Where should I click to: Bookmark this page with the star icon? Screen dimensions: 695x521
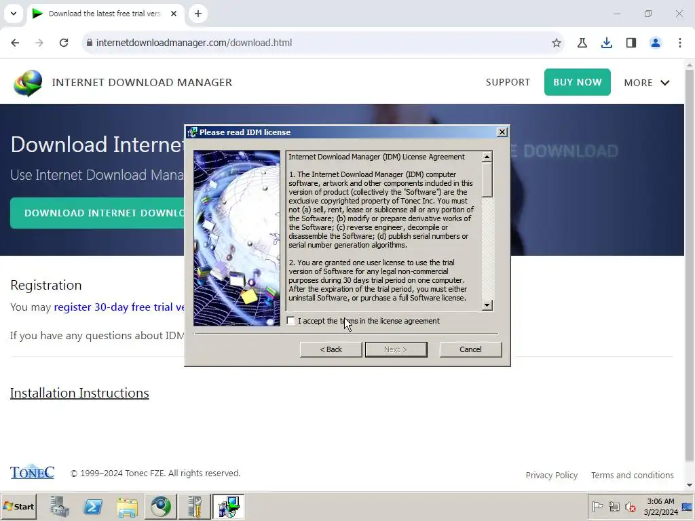coord(557,43)
